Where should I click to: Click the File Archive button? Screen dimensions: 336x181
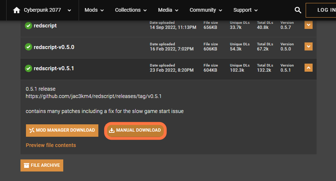pyautogui.click(x=42, y=165)
